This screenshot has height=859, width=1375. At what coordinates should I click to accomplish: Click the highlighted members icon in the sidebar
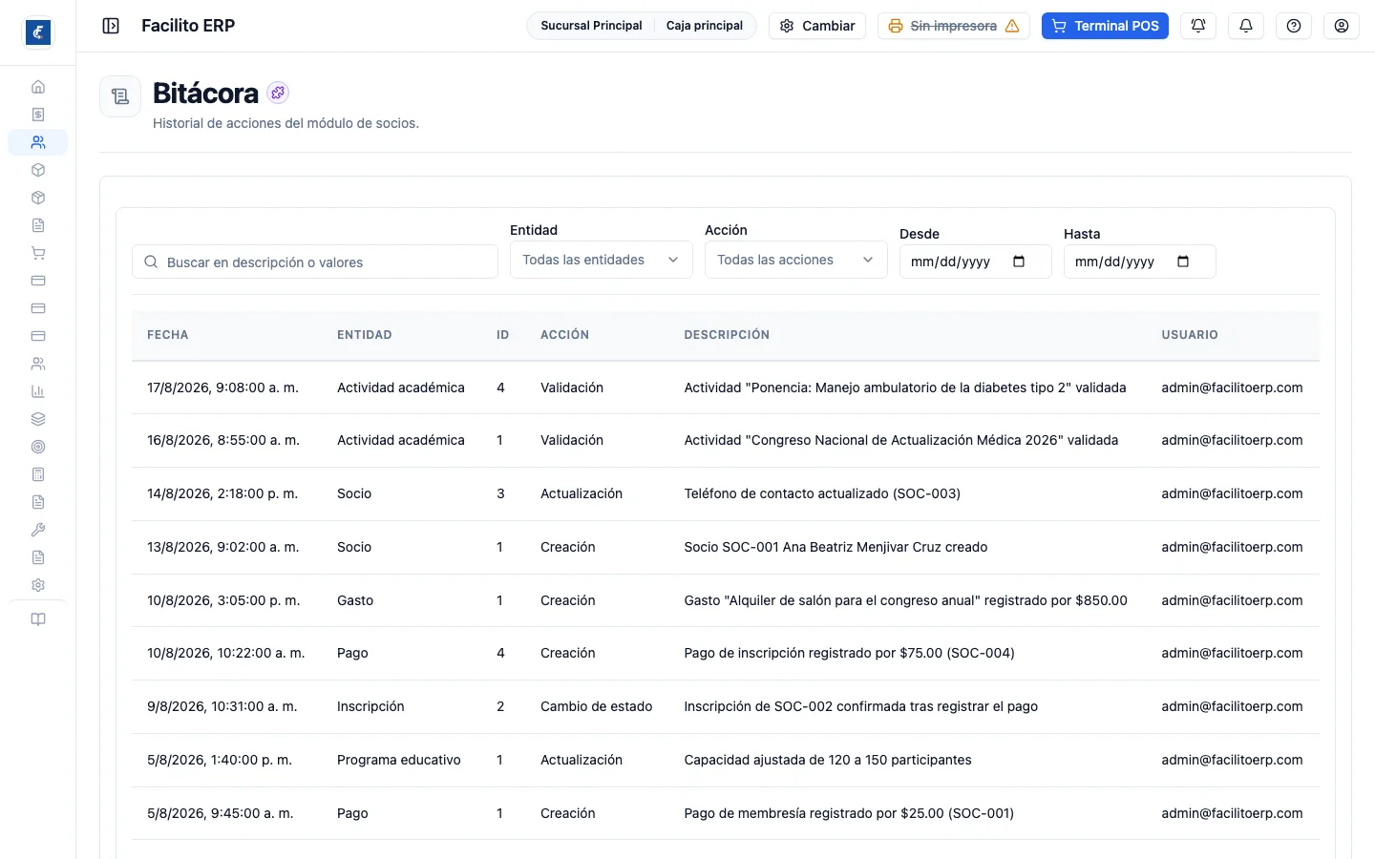click(x=38, y=142)
